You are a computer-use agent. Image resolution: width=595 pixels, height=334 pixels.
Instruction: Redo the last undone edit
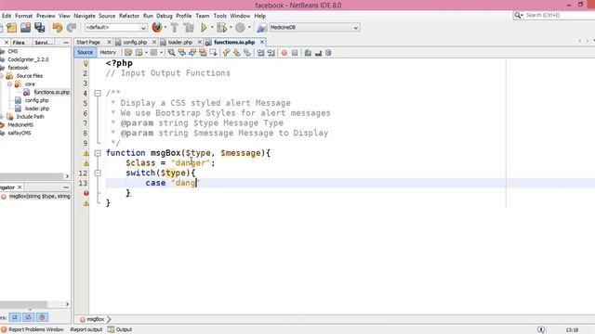click(72, 28)
